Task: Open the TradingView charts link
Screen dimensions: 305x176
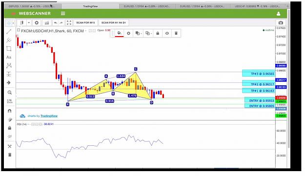Action: coord(49,116)
